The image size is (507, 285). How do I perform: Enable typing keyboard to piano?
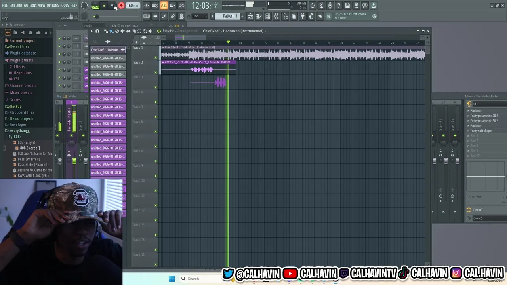tap(147, 16)
